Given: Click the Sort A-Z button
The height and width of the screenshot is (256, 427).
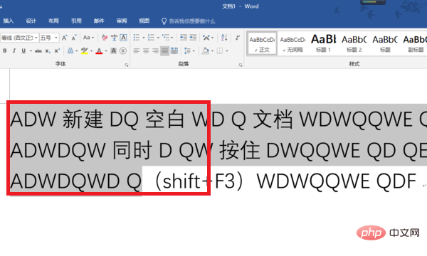Looking at the screenshot, I should pyautogui.click(x=224, y=38).
